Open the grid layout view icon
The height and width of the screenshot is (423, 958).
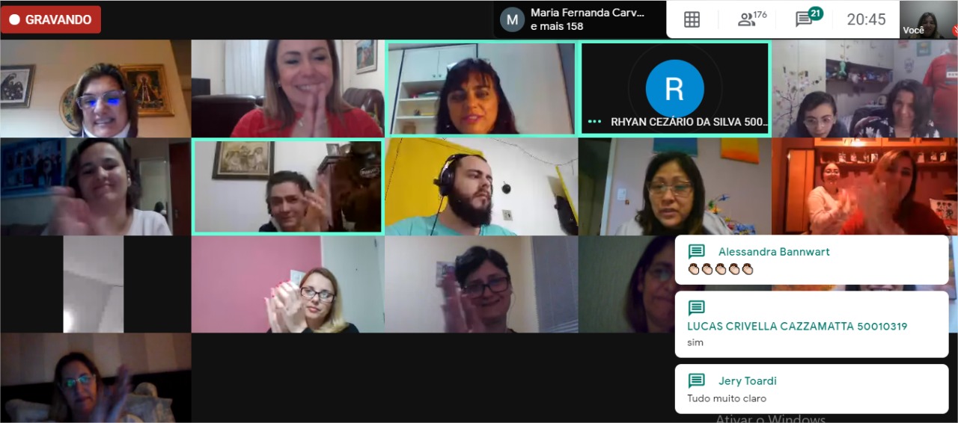pyautogui.click(x=692, y=19)
